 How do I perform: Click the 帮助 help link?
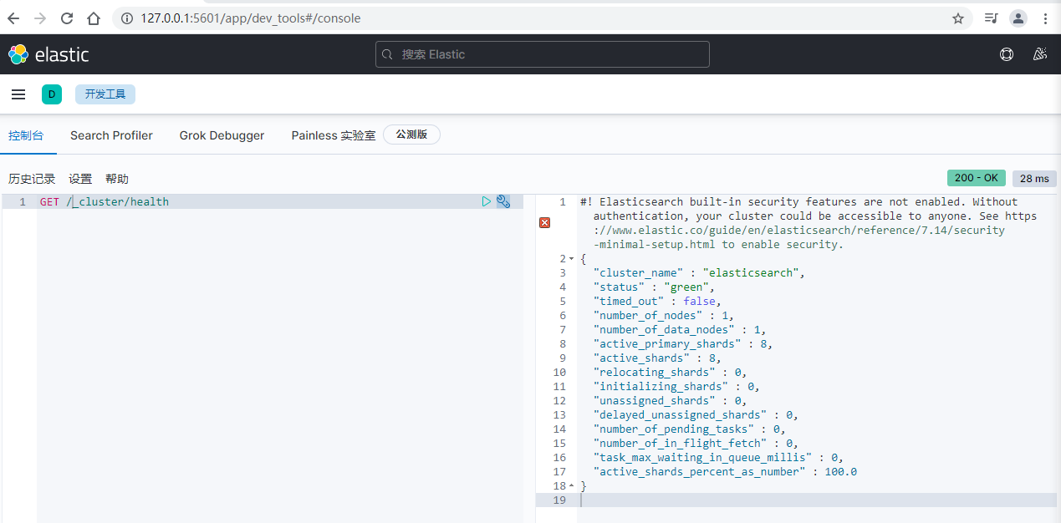(x=117, y=179)
